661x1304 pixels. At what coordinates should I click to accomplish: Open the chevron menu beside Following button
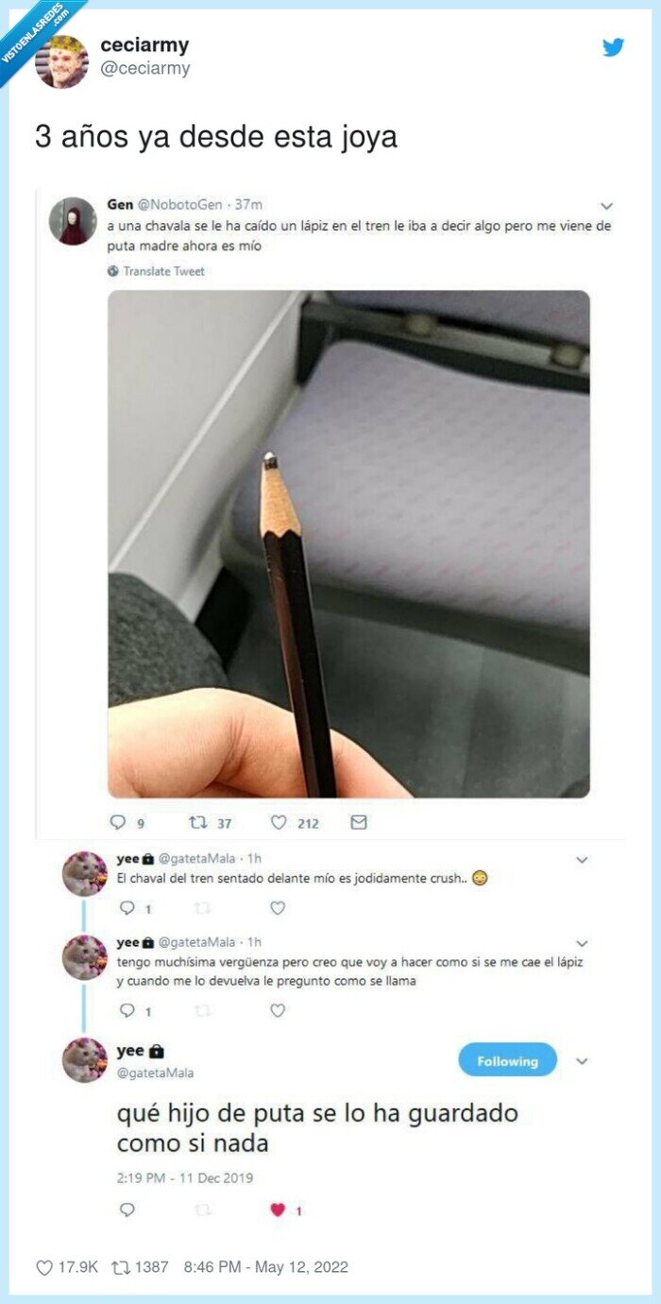(582, 1061)
